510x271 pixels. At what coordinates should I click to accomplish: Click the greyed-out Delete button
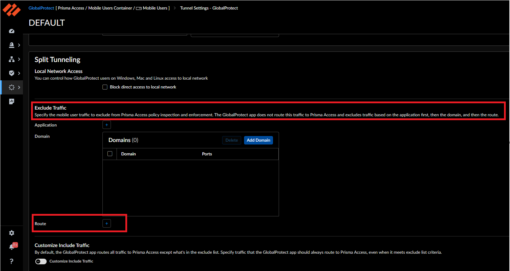[232, 140]
